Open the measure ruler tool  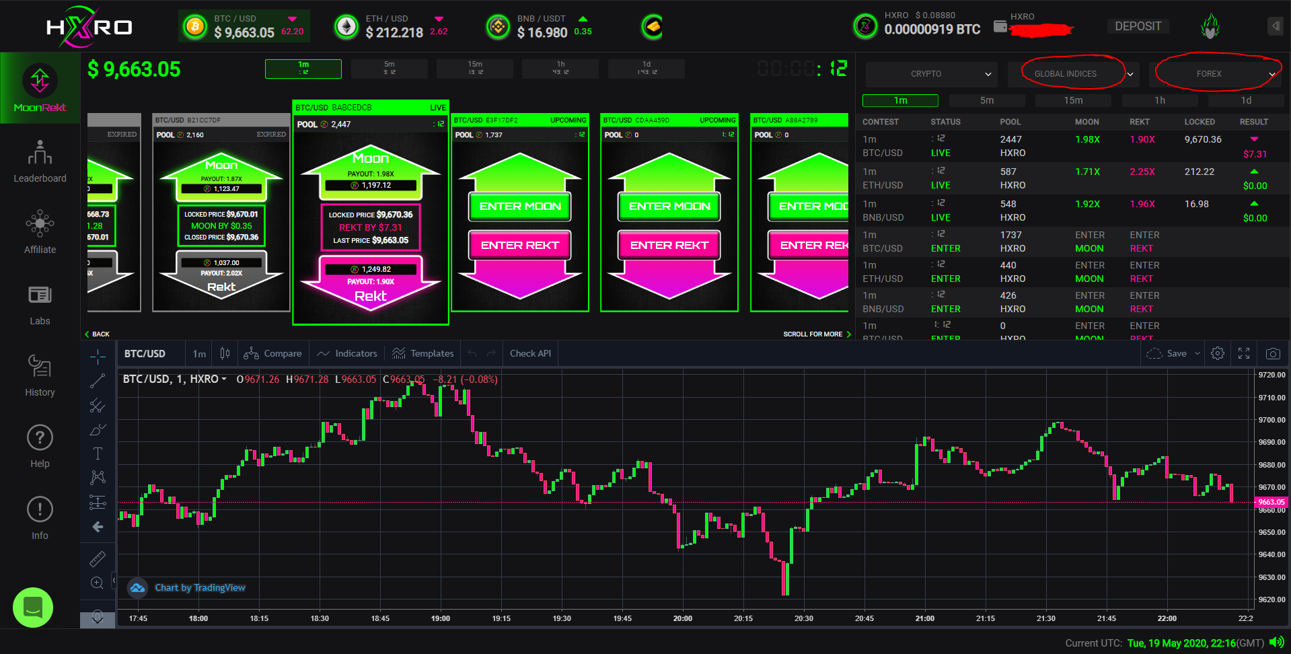coord(98,558)
